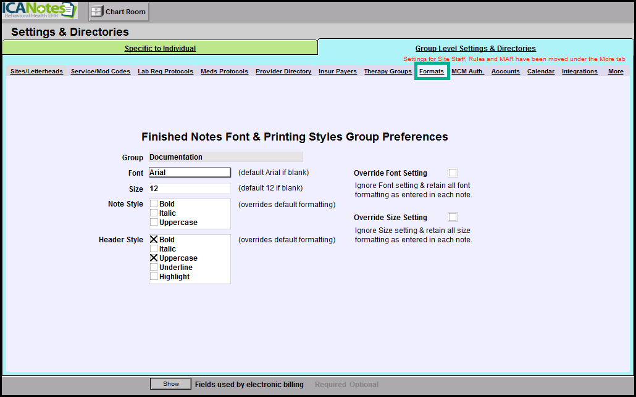Click the ICANotes logo
Screen dimensions: 636x397
click(40, 10)
